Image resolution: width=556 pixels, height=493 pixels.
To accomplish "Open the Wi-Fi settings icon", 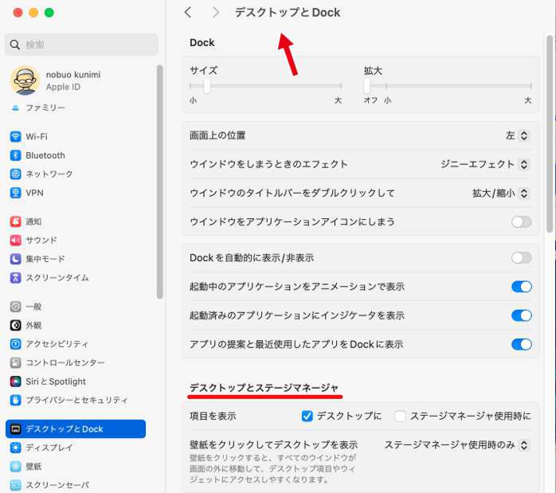I will 15,137.
